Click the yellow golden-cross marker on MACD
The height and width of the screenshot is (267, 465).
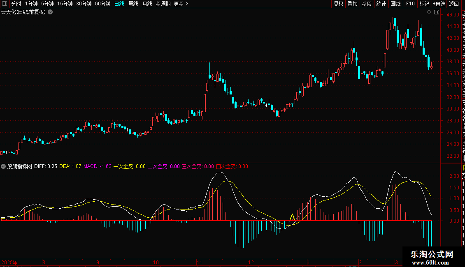click(x=292, y=217)
